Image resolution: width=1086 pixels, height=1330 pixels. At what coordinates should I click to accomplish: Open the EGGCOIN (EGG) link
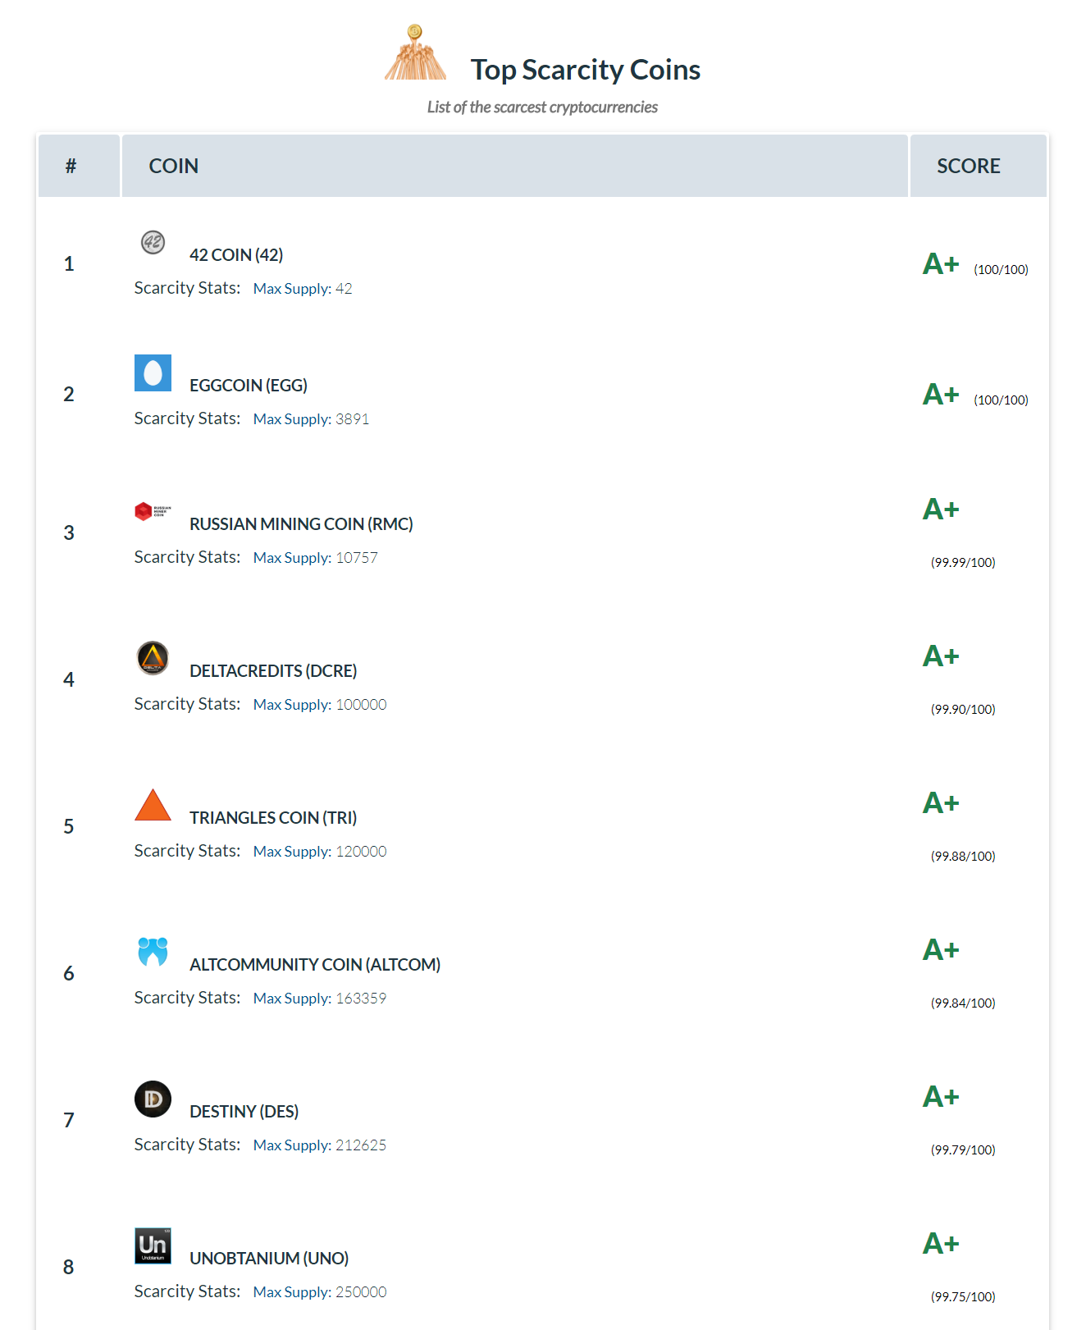(x=249, y=386)
